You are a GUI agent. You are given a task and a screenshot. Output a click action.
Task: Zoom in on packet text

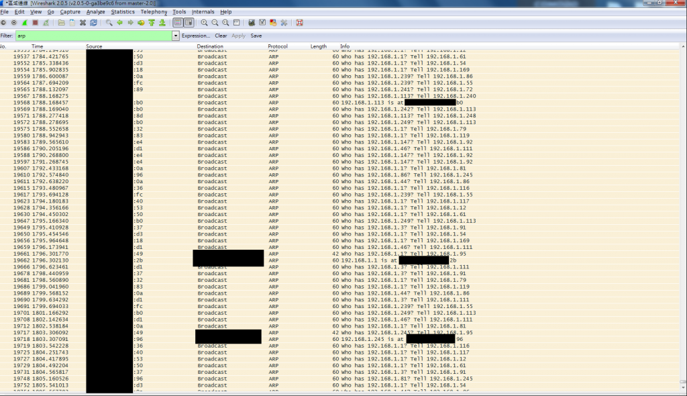click(x=204, y=23)
